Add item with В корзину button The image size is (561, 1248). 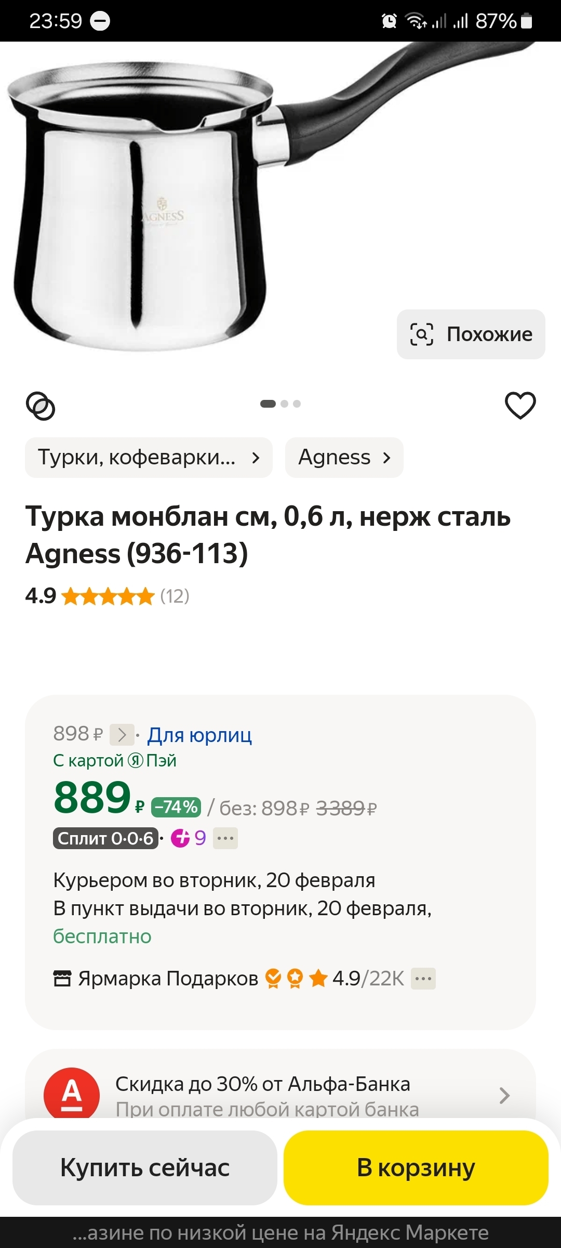click(x=416, y=1167)
